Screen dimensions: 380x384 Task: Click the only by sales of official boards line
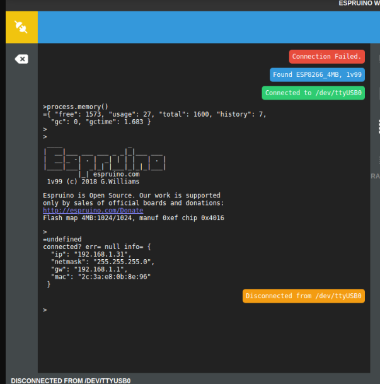pyautogui.click(x=134, y=203)
